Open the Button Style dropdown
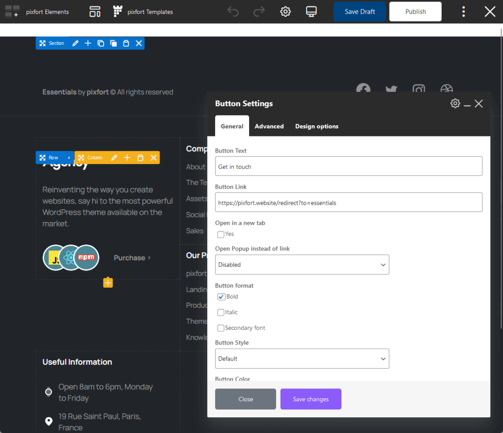 (x=302, y=358)
